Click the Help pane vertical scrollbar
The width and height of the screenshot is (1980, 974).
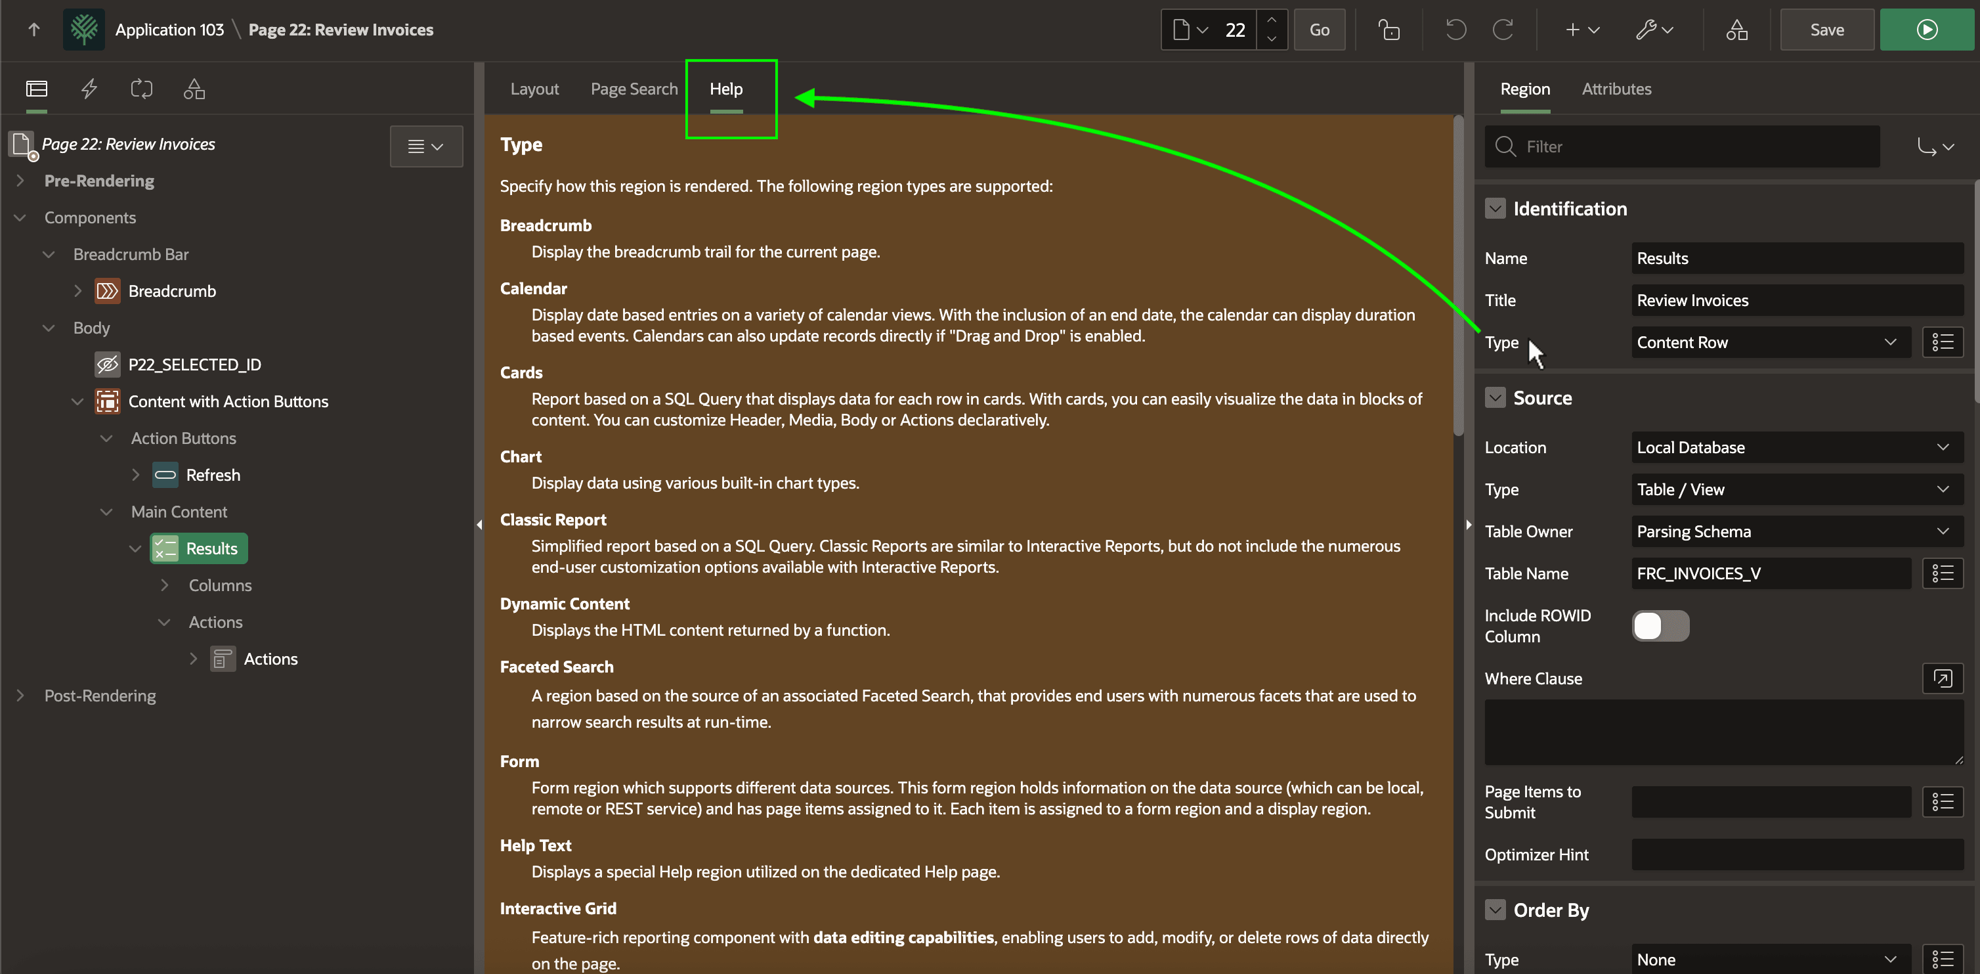coord(1458,277)
